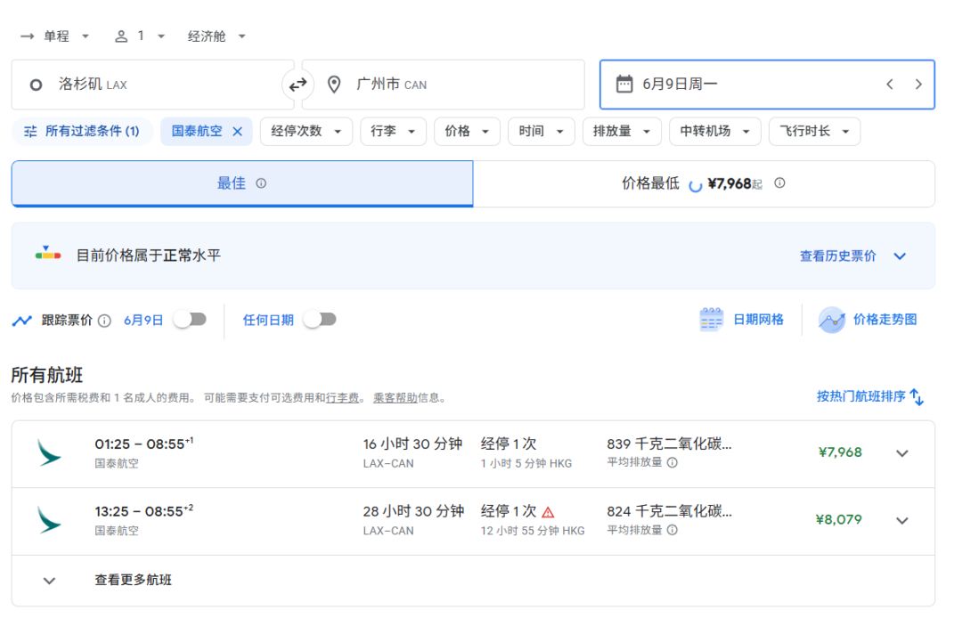Select the 最佳 tab
The image size is (962, 618).
pos(232,183)
